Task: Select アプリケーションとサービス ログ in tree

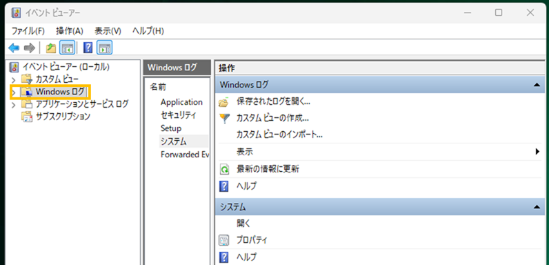Action: 82,104
